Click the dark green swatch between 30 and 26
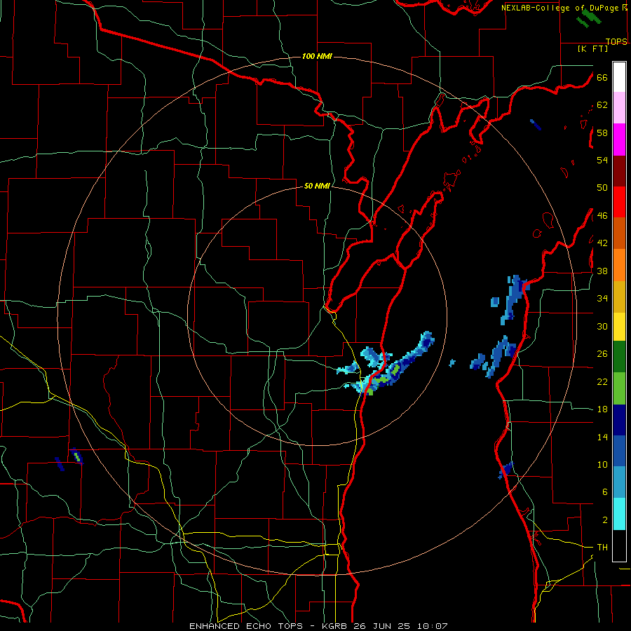Image resolution: width=631 pixels, height=631 pixels. pyautogui.click(x=619, y=356)
